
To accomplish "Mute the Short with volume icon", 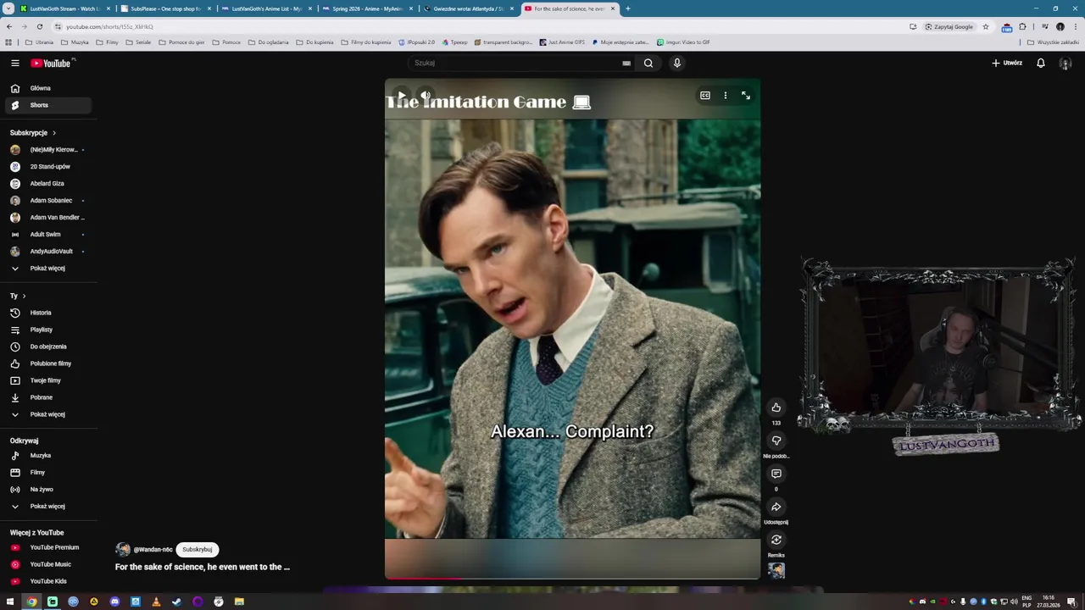I will click(x=426, y=96).
